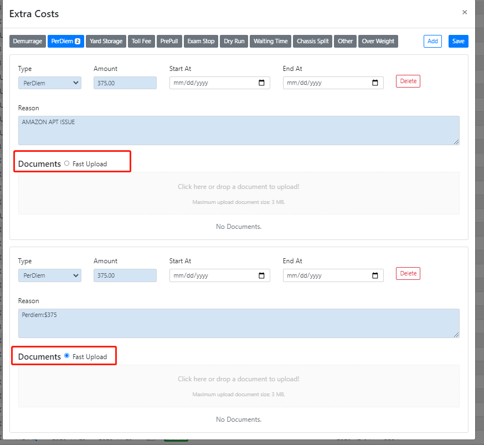This screenshot has width=484, height=445.
Task: Switch to the Demurrage tab
Action: pyautogui.click(x=28, y=41)
